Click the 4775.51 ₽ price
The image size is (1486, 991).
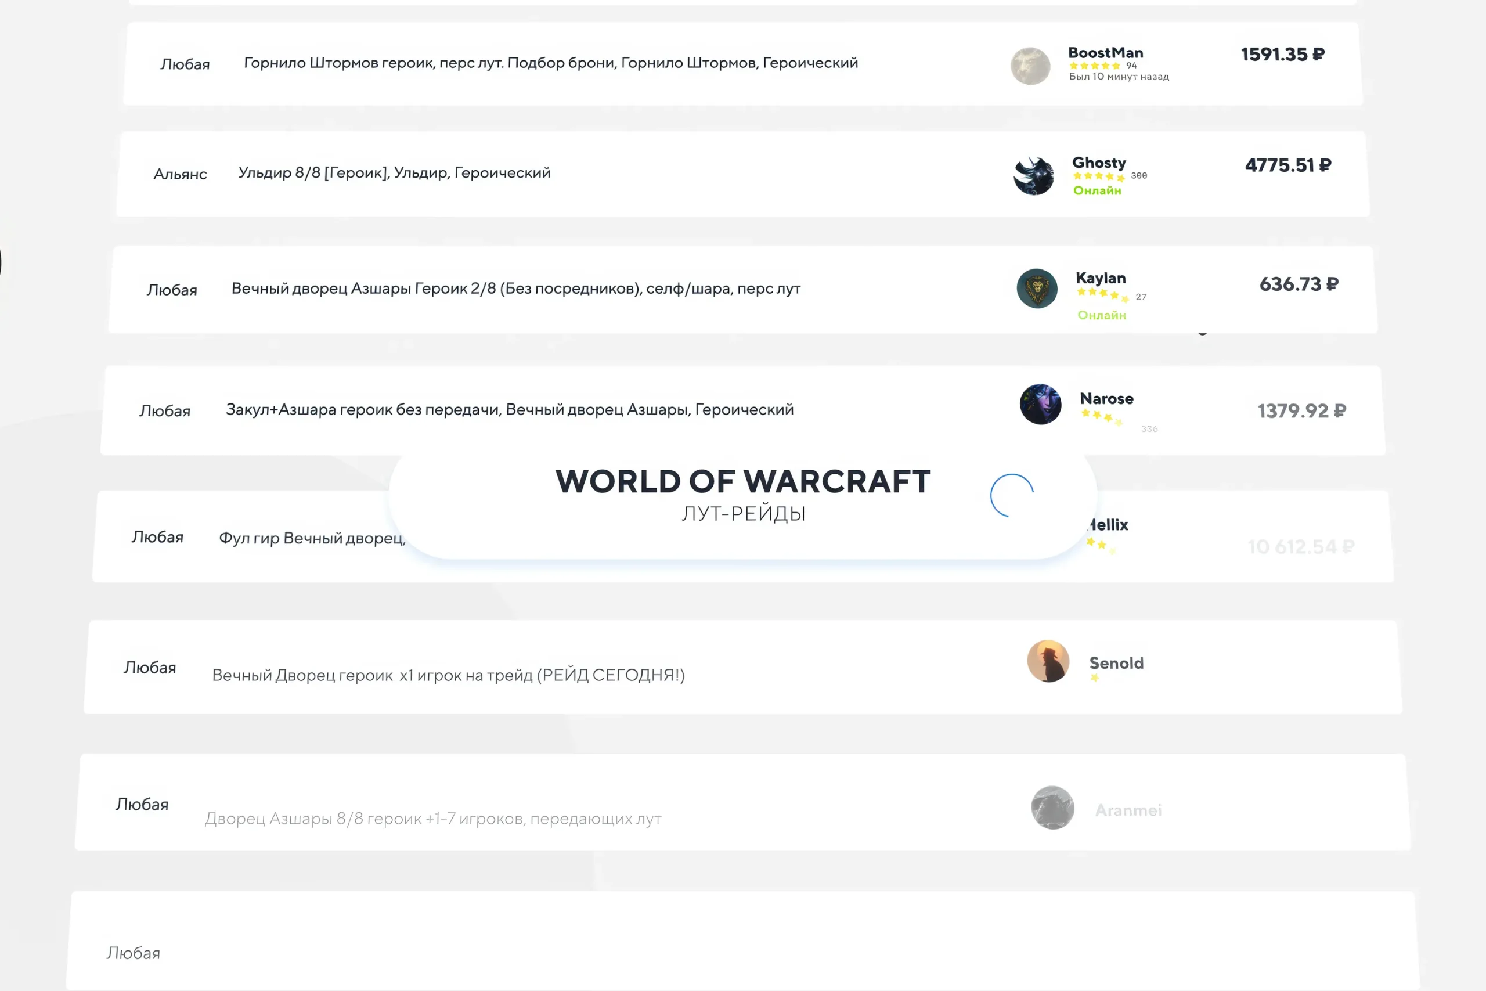[1288, 165]
